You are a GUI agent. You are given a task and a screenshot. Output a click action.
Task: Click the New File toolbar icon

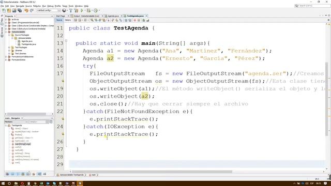point(4,10)
